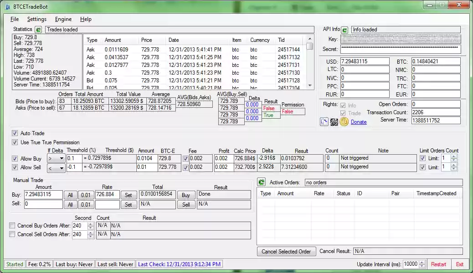Adjust the sell Limit count stepper
The height and width of the screenshot is (273, 473).
(x=454, y=167)
